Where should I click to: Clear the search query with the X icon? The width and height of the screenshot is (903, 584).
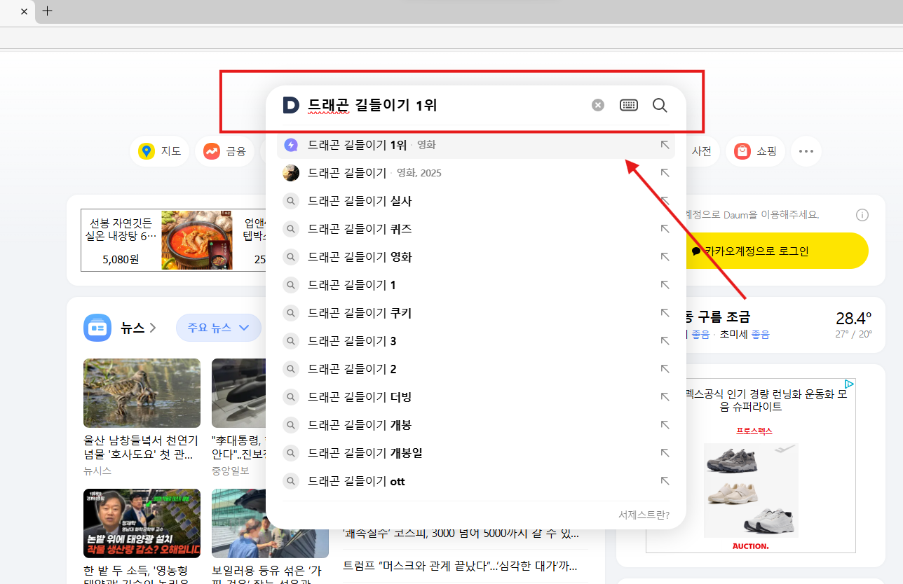pos(597,104)
